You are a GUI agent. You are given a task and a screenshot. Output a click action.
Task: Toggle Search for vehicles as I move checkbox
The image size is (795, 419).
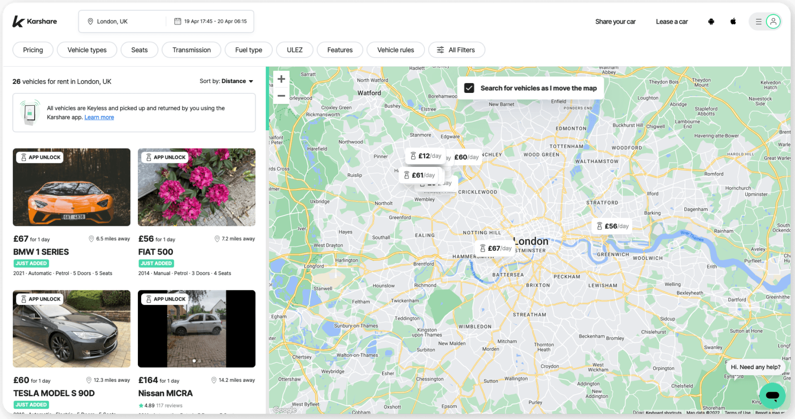click(x=469, y=88)
